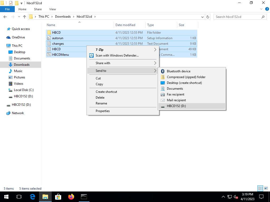Open Firefox from the taskbar
This screenshot has width=270, height=202.
pyautogui.click(x=71, y=197)
